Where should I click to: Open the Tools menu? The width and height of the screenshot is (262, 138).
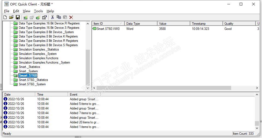pyautogui.click(x=38, y=11)
